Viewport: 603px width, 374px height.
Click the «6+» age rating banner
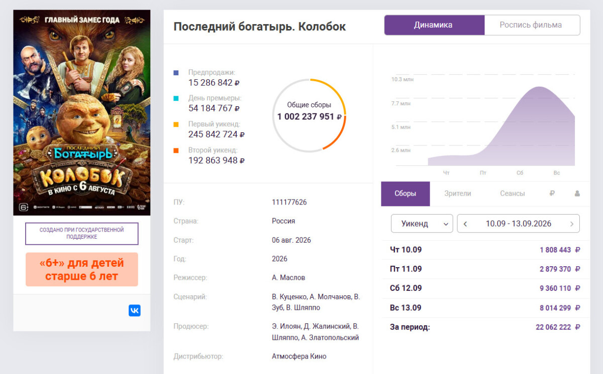pos(82,269)
